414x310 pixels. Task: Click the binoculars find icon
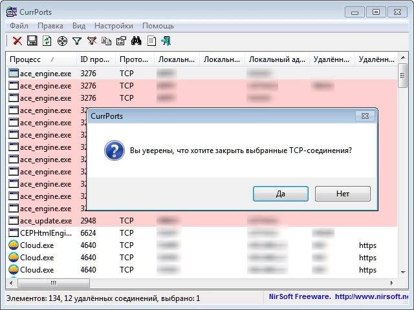(136, 41)
